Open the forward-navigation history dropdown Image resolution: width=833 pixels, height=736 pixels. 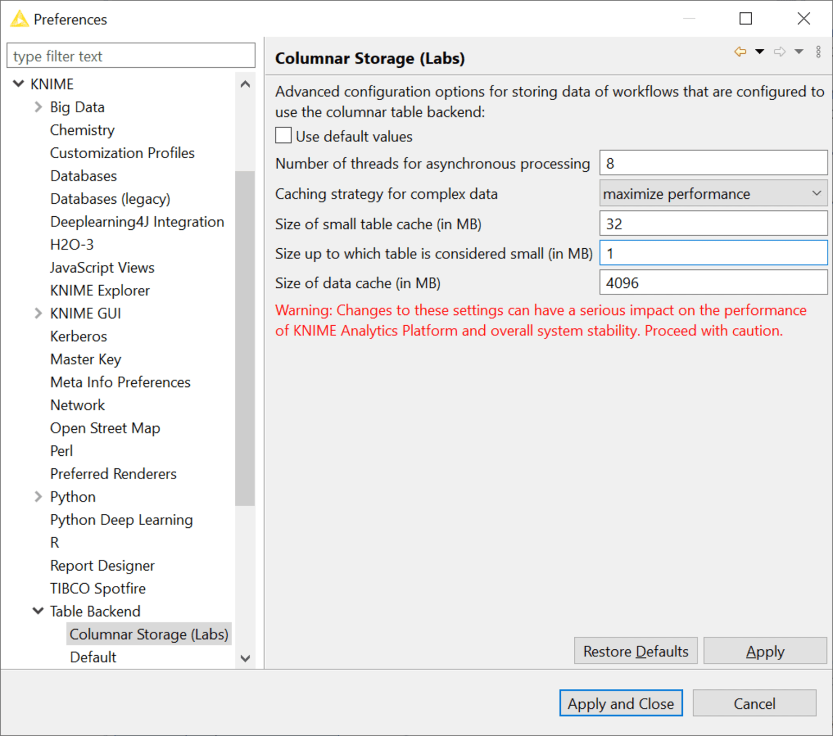797,51
